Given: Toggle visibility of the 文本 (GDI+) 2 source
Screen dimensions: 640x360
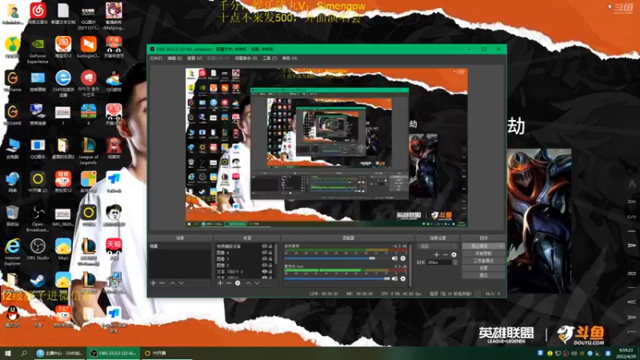Looking at the screenshot, I should [x=264, y=271].
